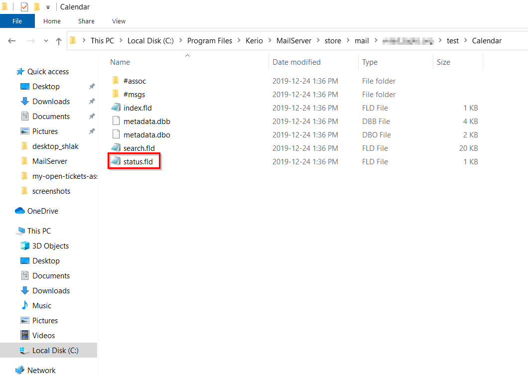This screenshot has width=528, height=377.
Task: Click the Up one level arrow
Action: tap(59, 41)
